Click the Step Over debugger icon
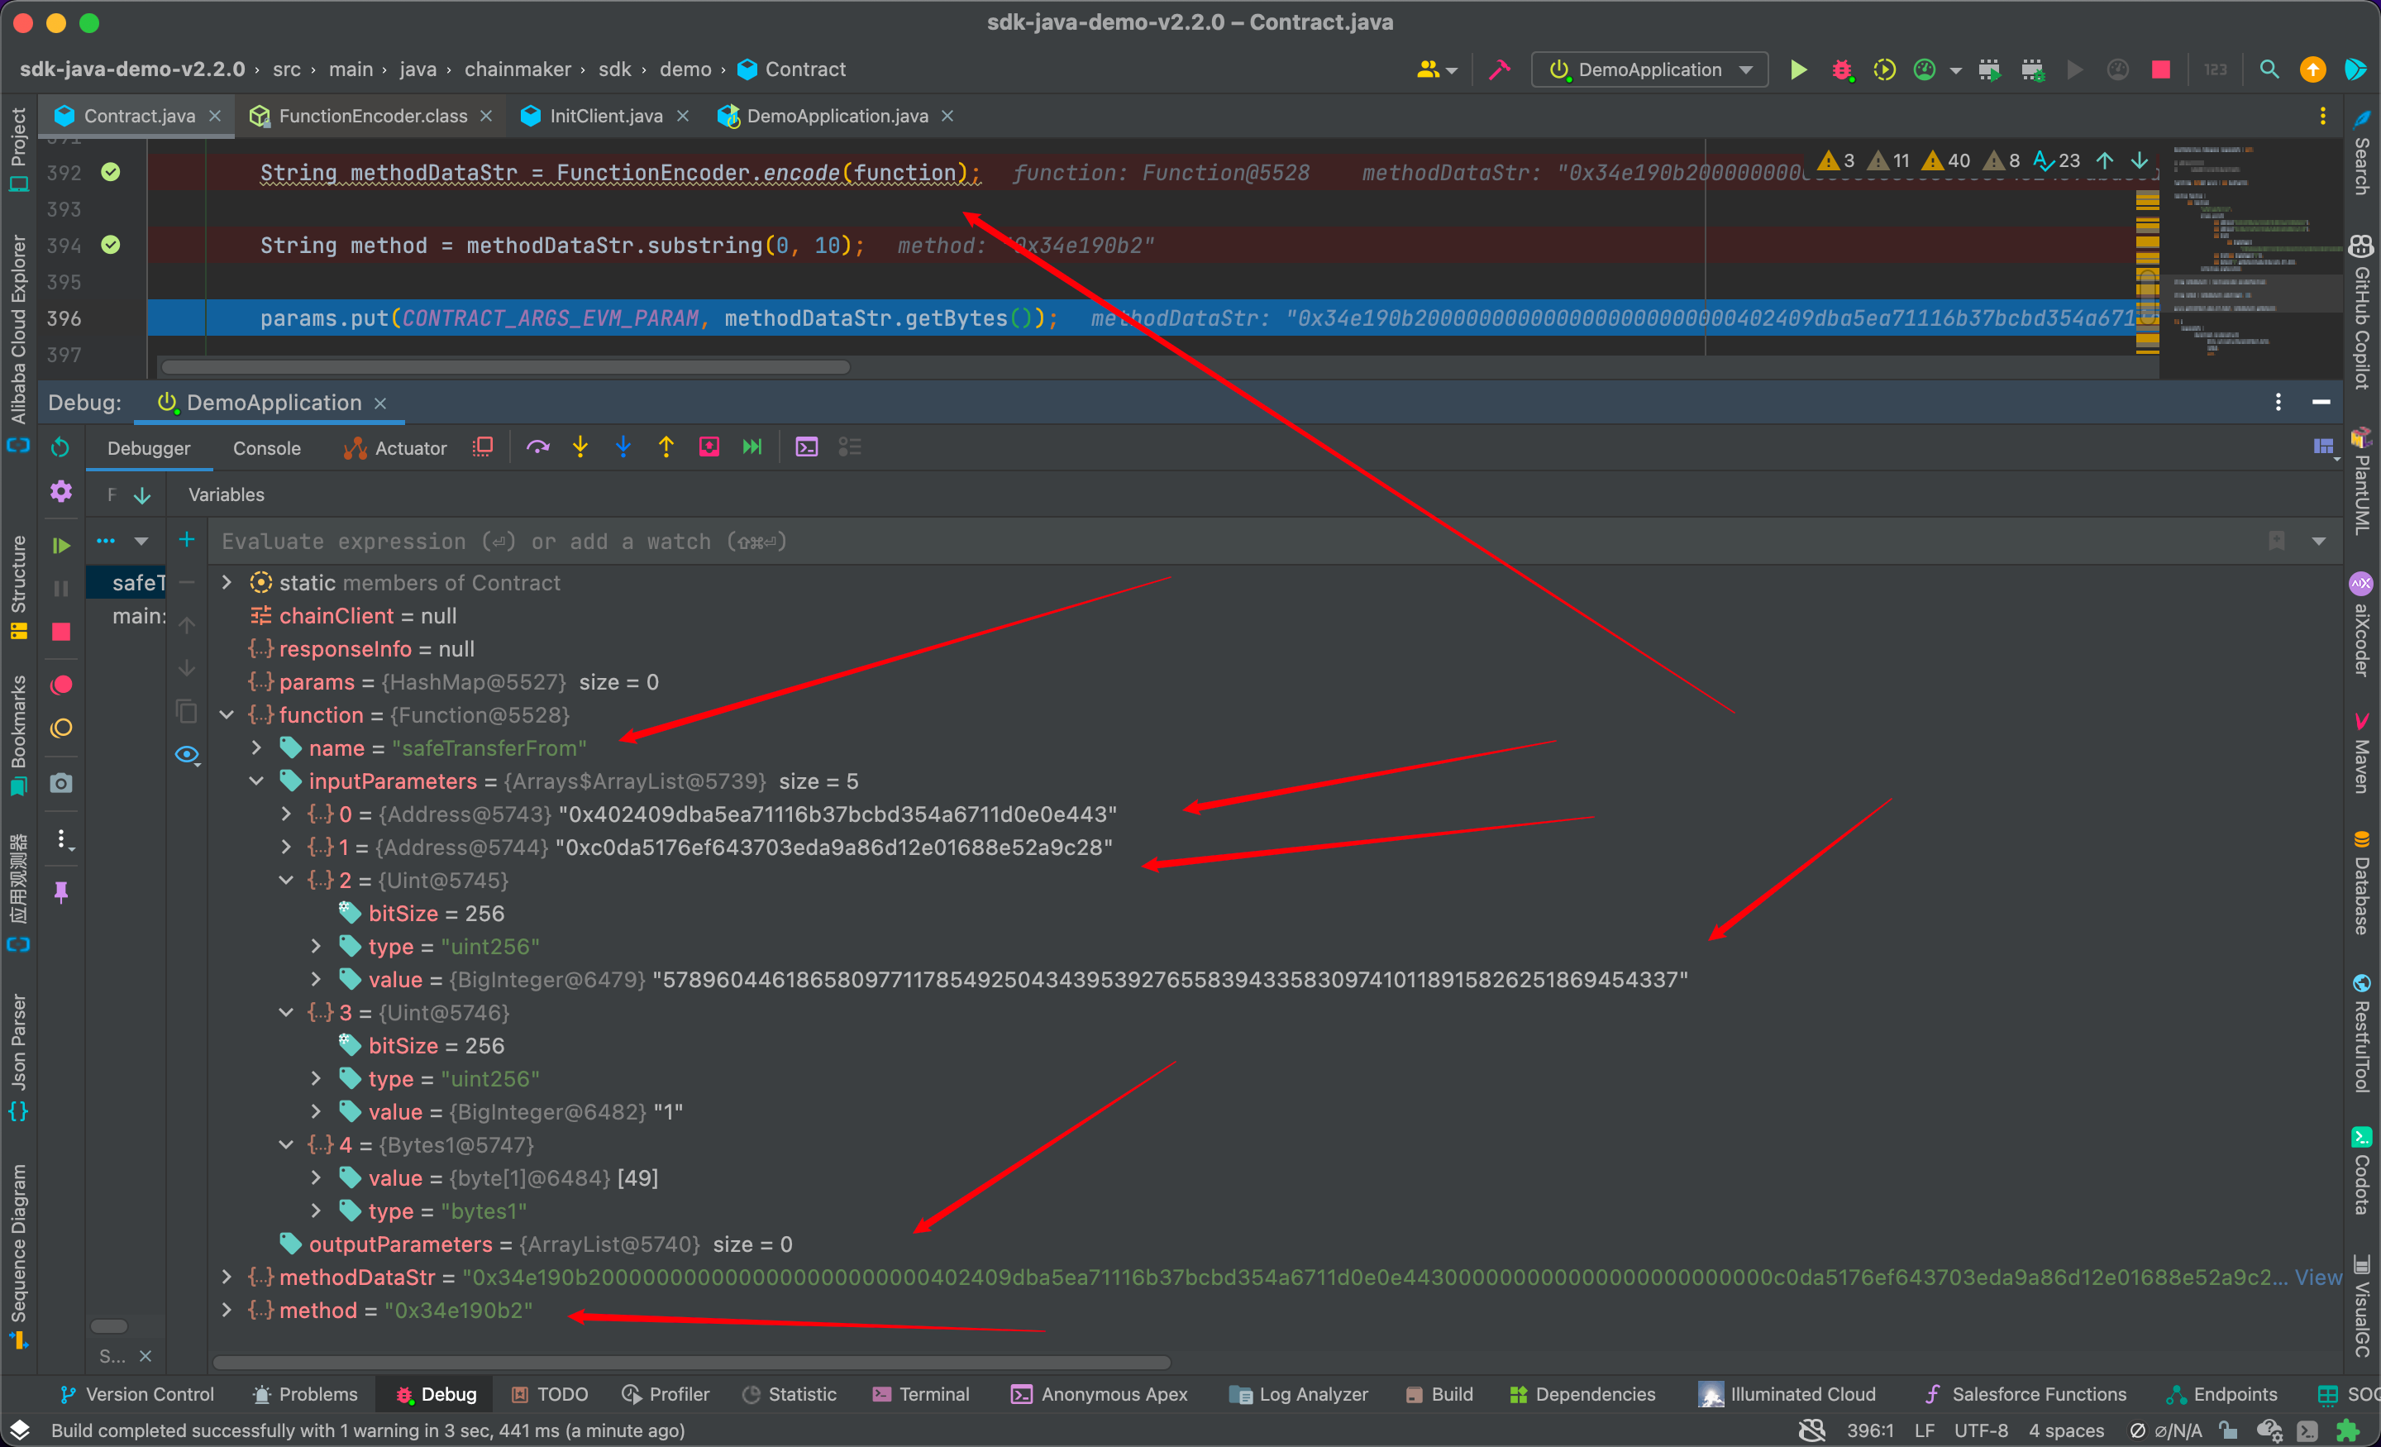The height and width of the screenshot is (1447, 2381). tap(537, 447)
